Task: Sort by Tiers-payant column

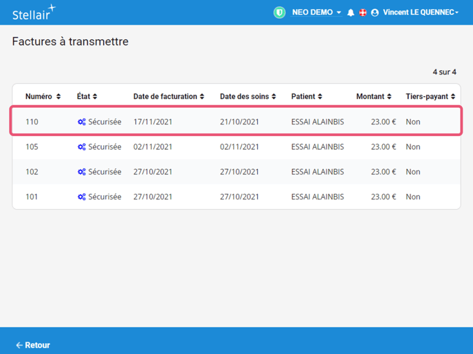Action: pyautogui.click(x=430, y=97)
